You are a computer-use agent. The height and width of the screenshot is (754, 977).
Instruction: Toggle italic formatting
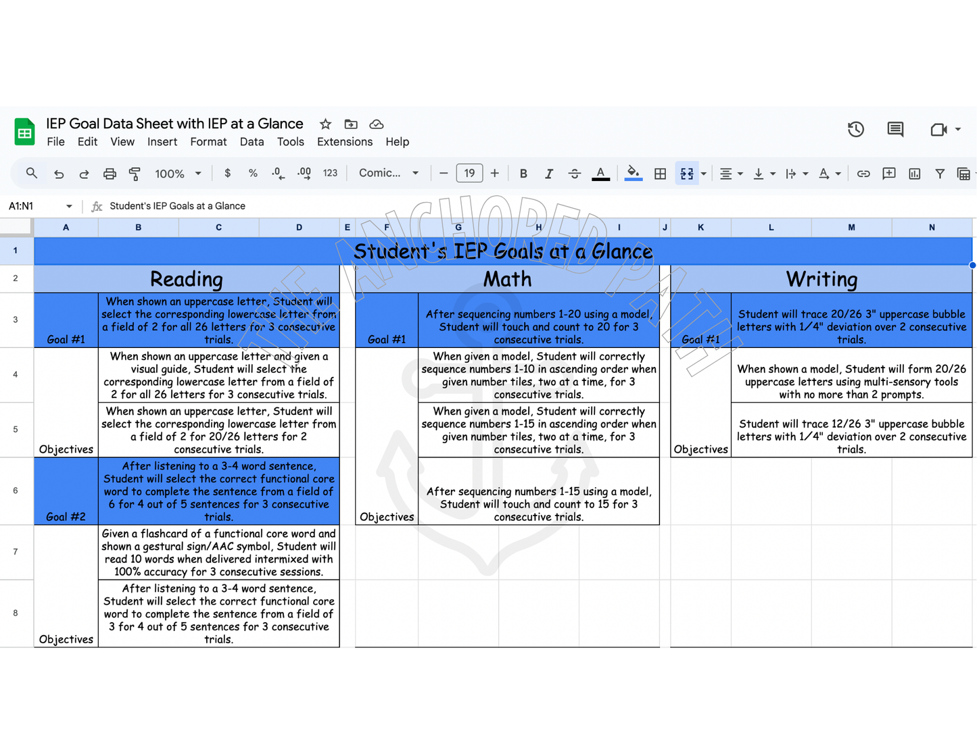coord(549,174)
